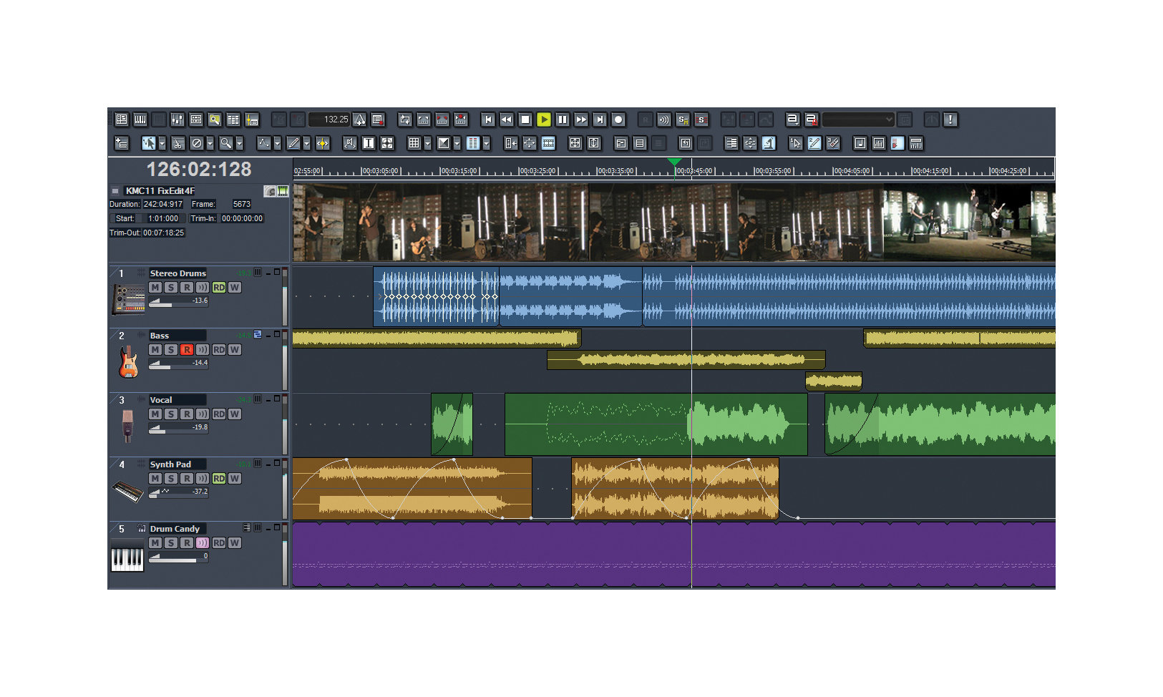Select the magnifier zoom tool
1163x697 pixels.
[225, 143]
